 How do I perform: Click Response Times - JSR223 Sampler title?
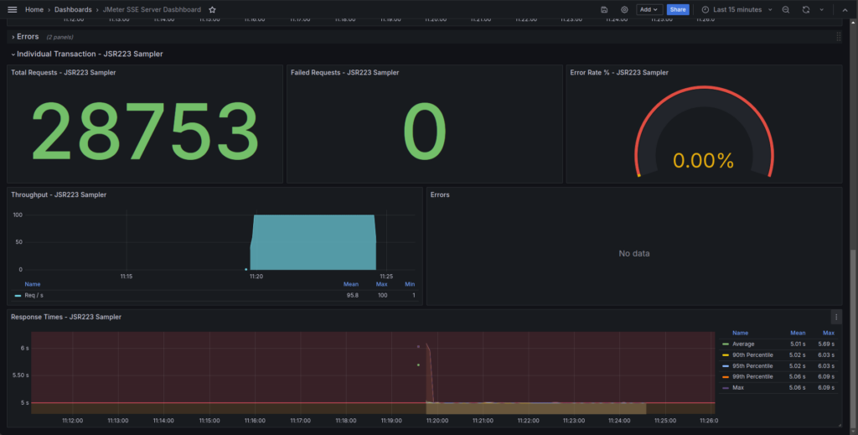(x=66, y=317)
